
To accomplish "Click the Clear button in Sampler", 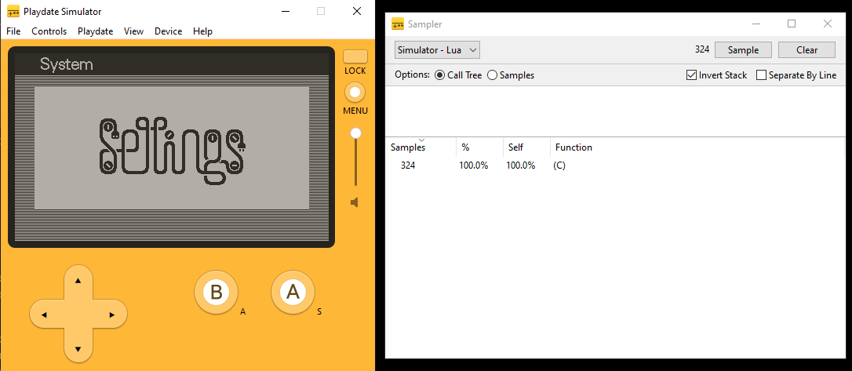I will [807, 50].
